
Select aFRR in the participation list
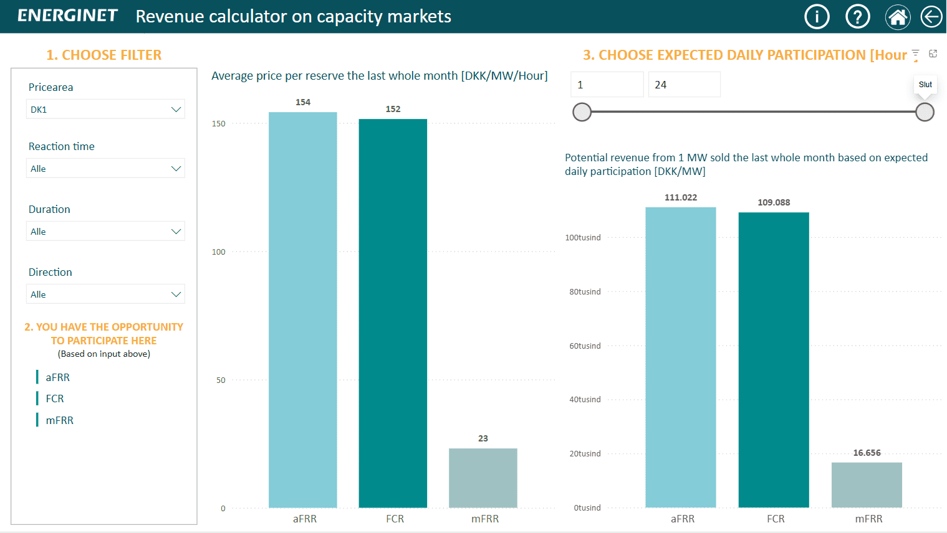click(57, 377)
